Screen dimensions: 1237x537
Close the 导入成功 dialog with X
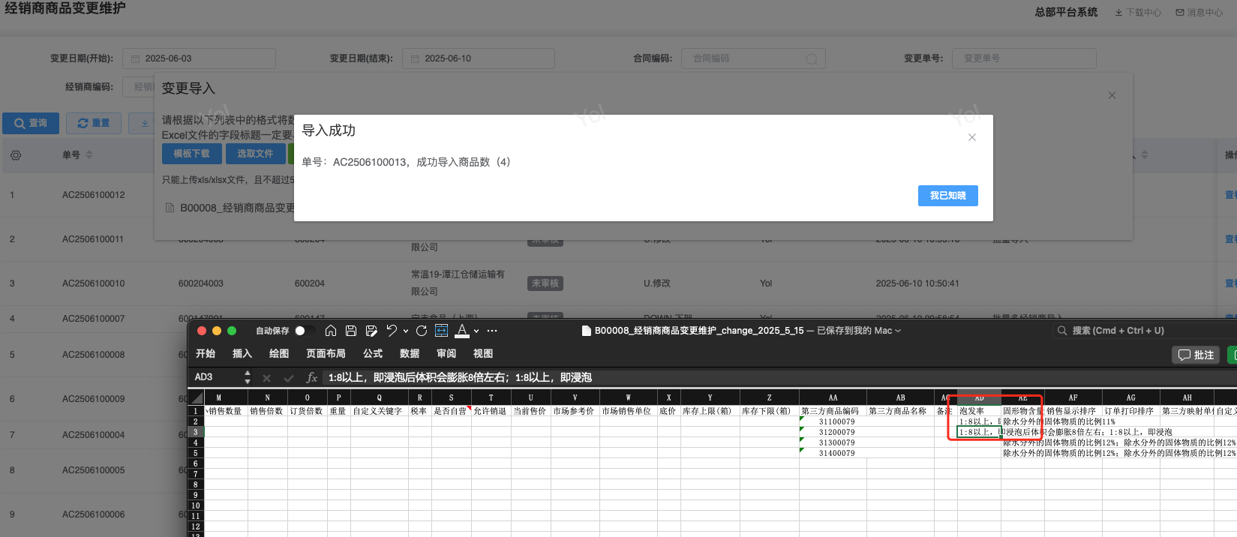[971, 137]
